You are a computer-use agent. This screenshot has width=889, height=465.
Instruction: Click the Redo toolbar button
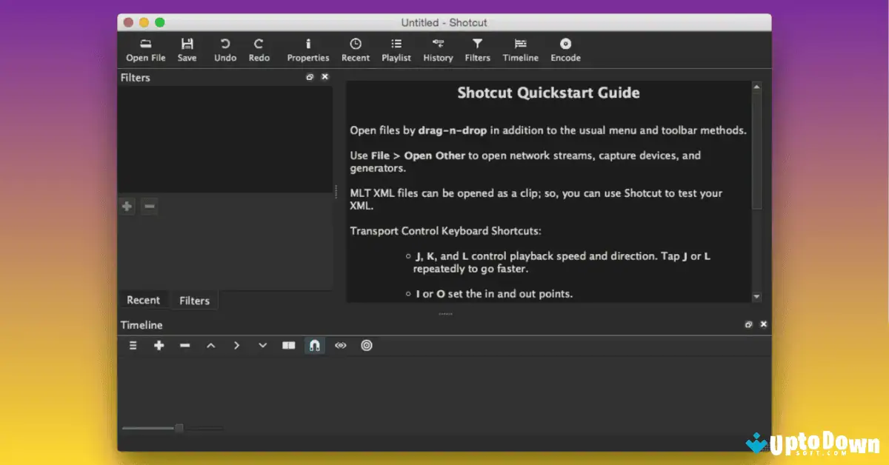point(259,49)
